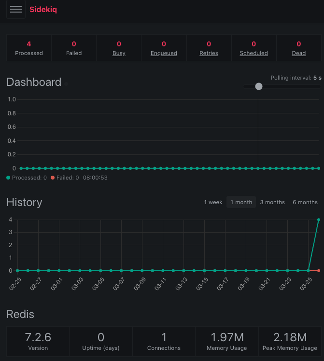Open the Busy workers page
324x361 pixels.
pos(119,53)
